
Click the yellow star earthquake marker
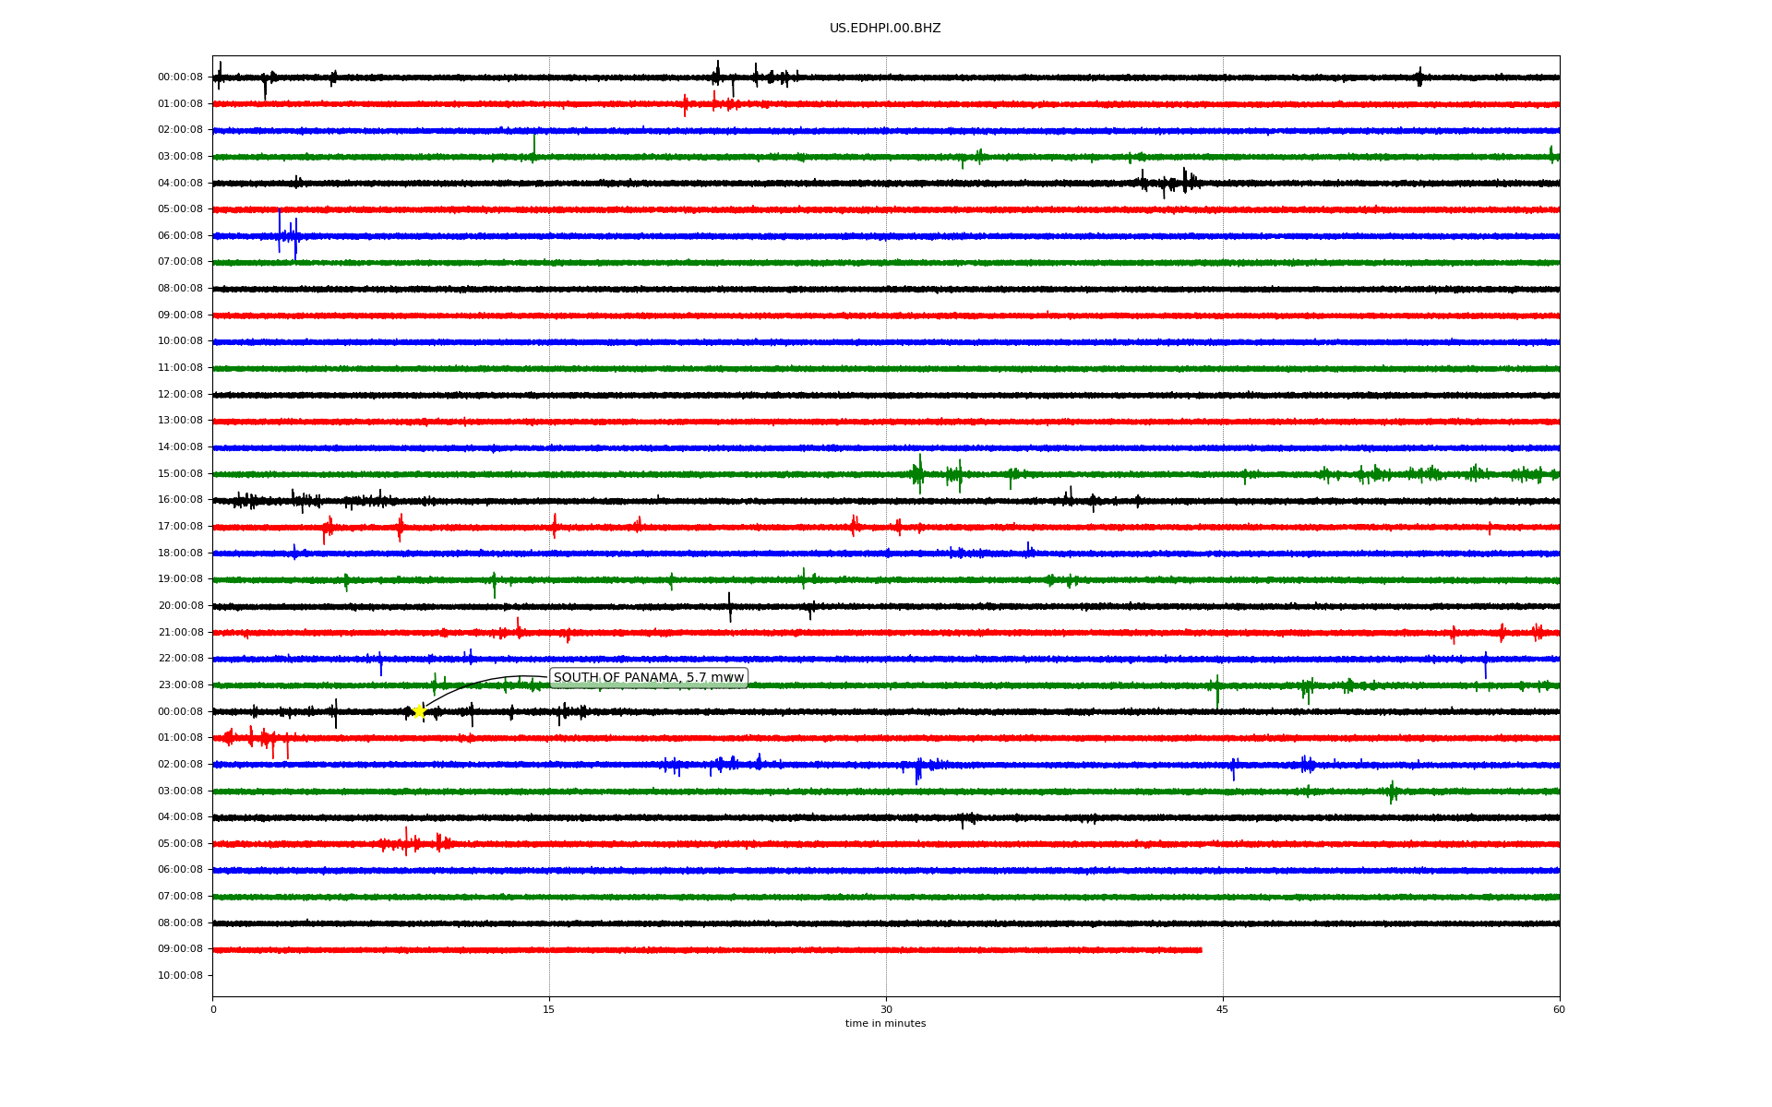pyautogui.click(x=419, y=711)
